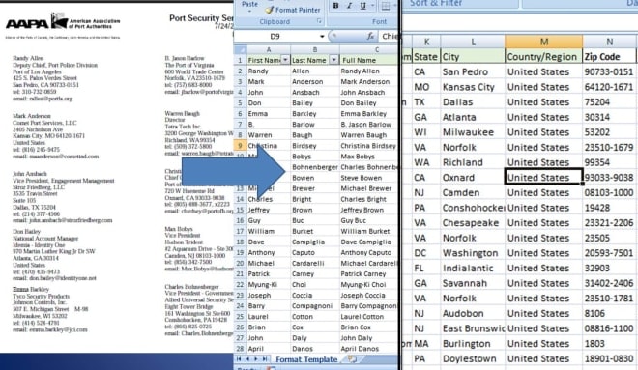This screenshot has width=638, height=370.
Task: Select column N header in zoomed view
Action: click(609, 42)
